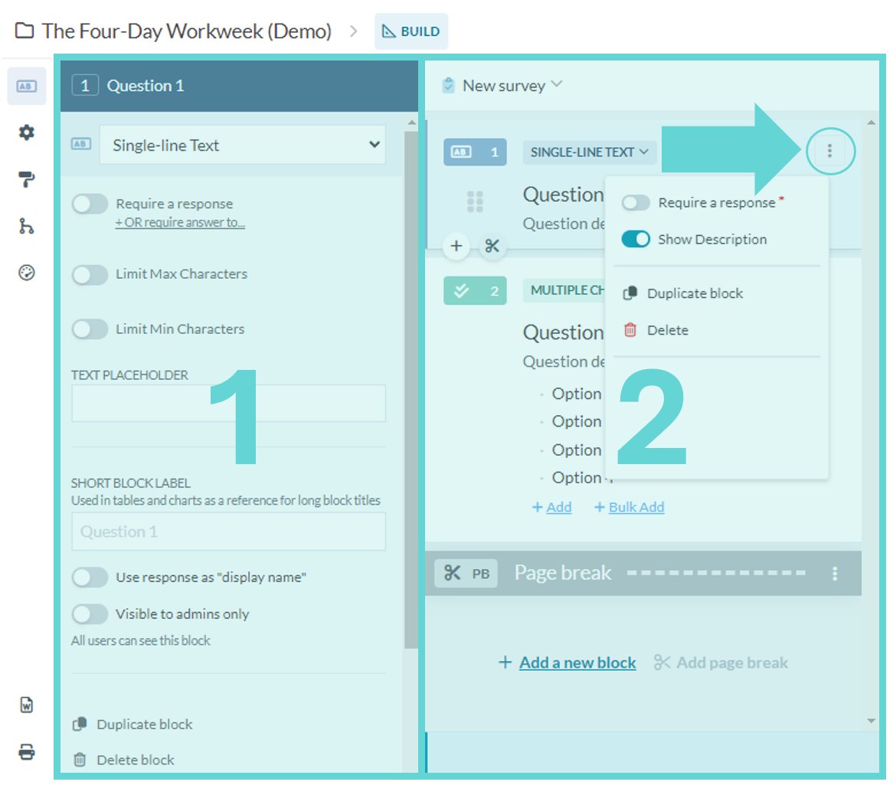Screen dimensions: 893x785
Task: Open the paint roller design icon
Action: point(26,180)
